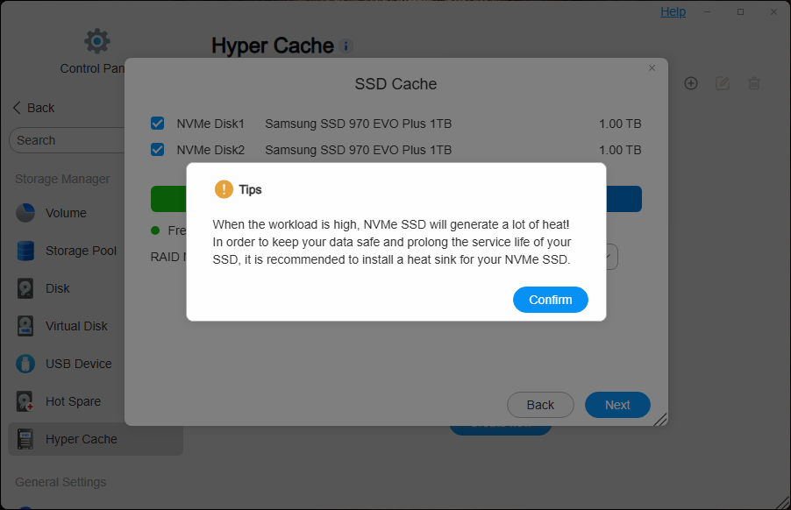This screenshot has width=791, height=510.
Task: Close the SSD Cache dialog
Action: 652,67
